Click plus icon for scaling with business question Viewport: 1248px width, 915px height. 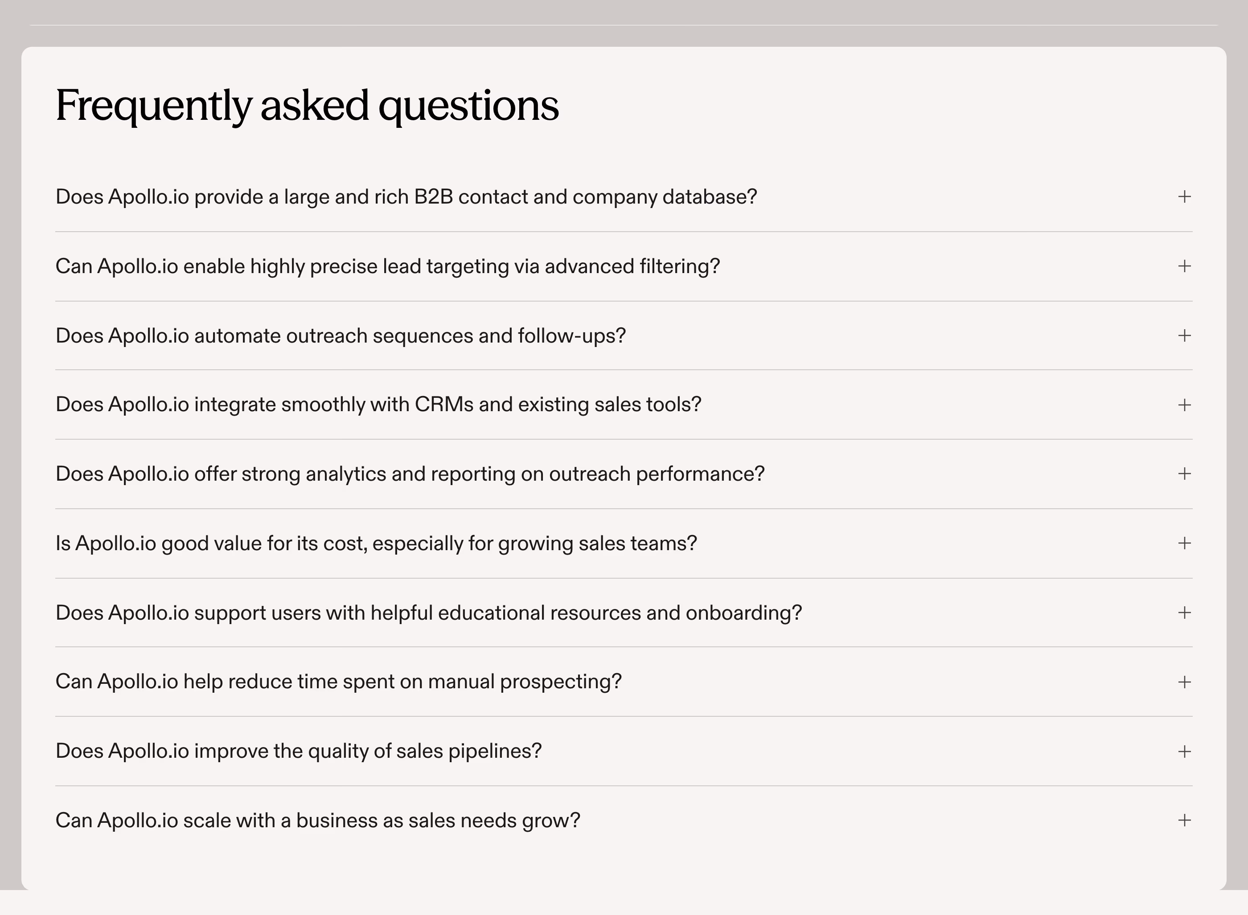pyautogui.click(x=1184, y=820)
